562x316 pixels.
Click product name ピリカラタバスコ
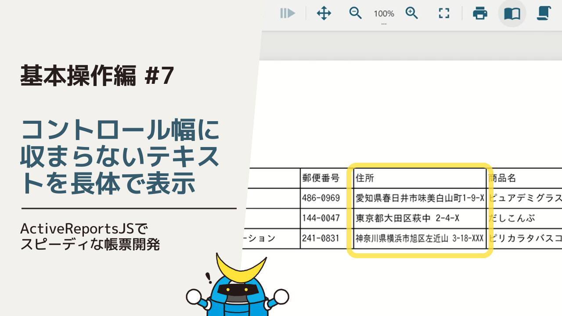[x=525, y=238]
